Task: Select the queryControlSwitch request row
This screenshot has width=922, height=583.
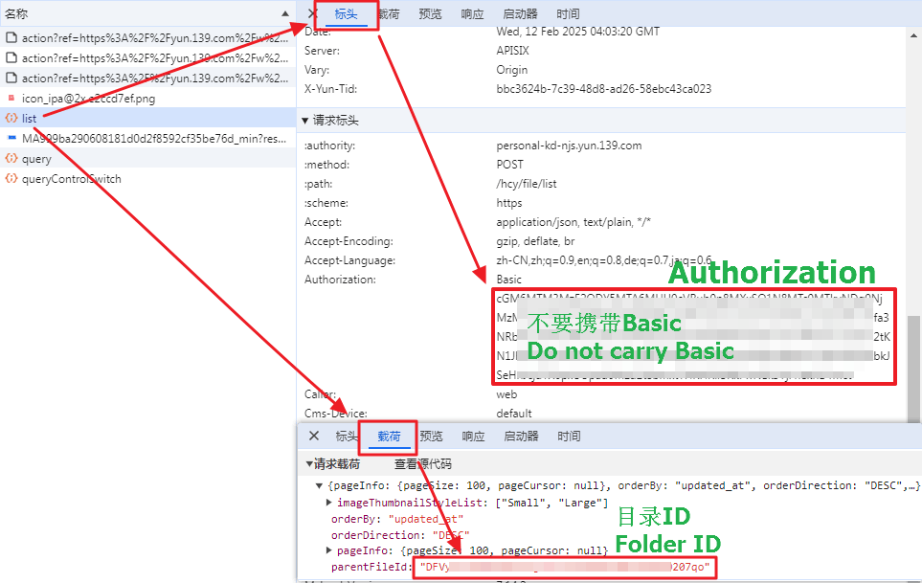Action: [72, 179]
